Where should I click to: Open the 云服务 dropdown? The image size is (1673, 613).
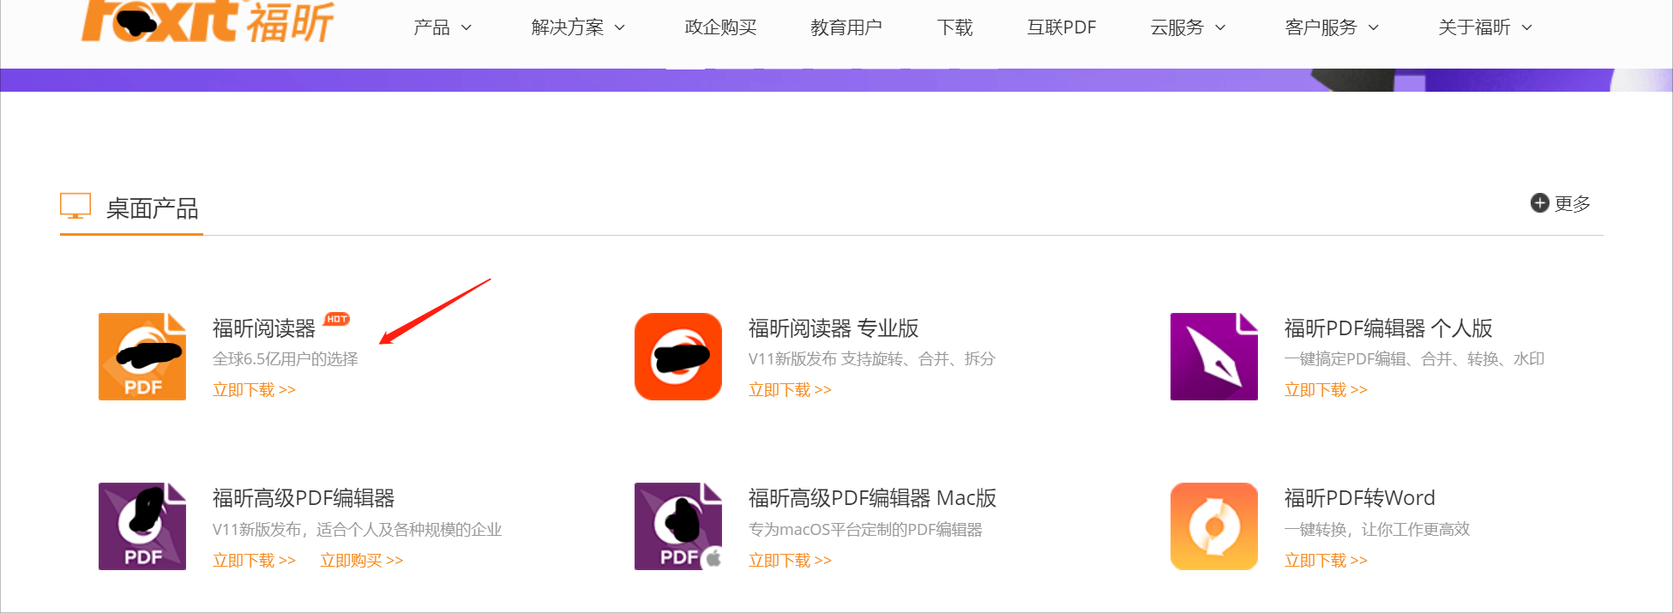tap(1188, 27)
